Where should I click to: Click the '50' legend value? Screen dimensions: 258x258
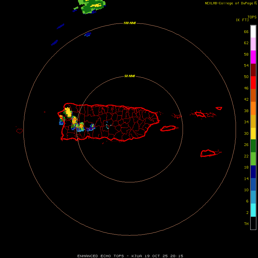(x=246, y=77)
